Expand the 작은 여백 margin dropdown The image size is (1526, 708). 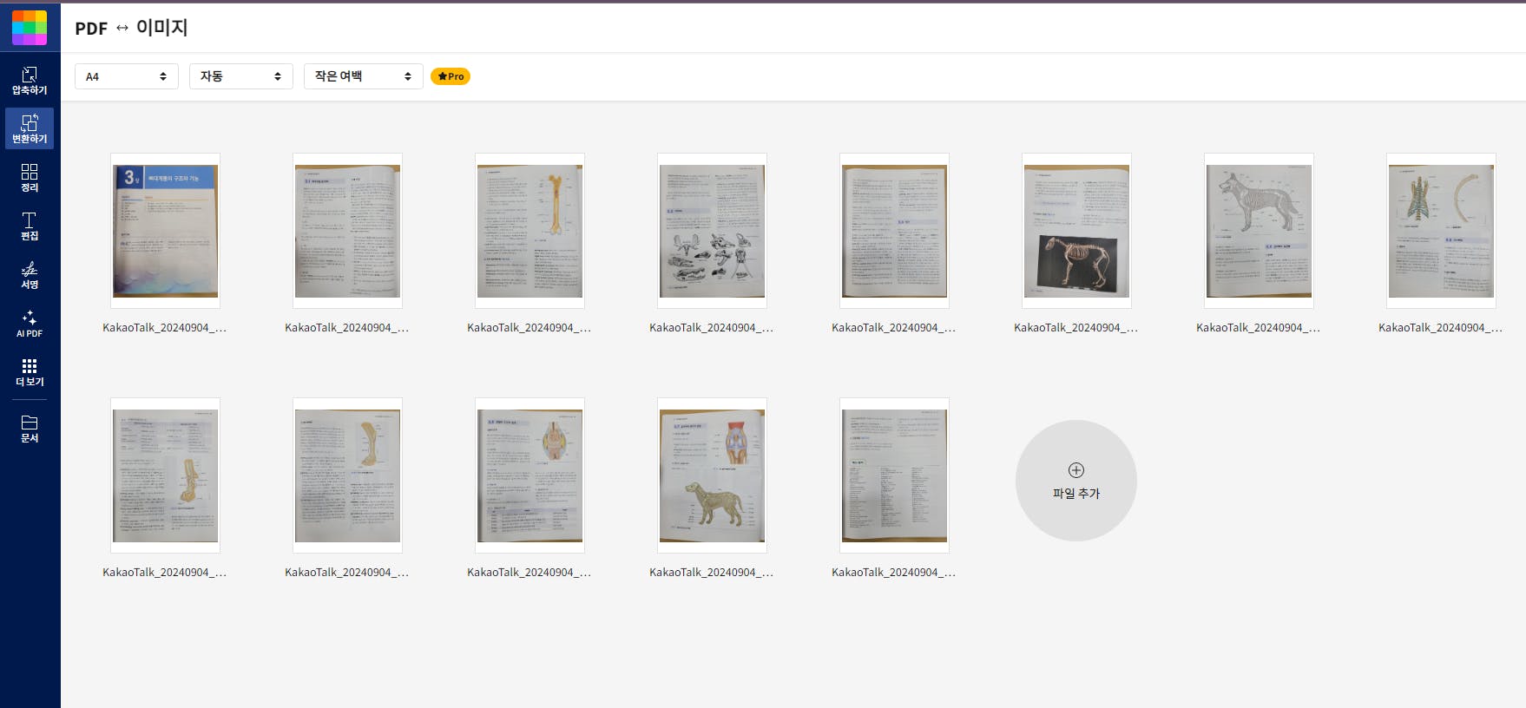[364, 76]
